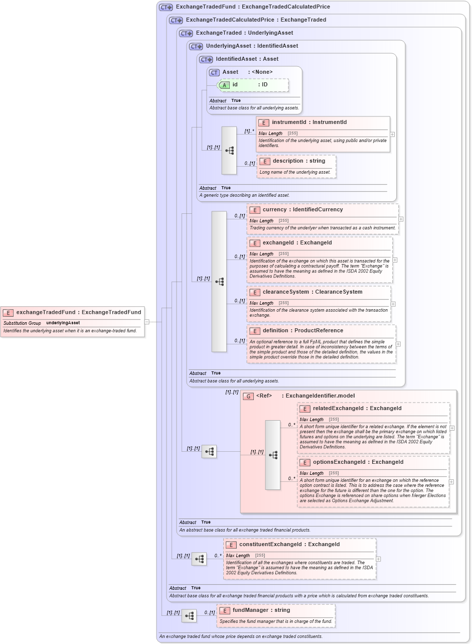
Task: Click the definition : ProductReference label
Action: click(303, 331)
